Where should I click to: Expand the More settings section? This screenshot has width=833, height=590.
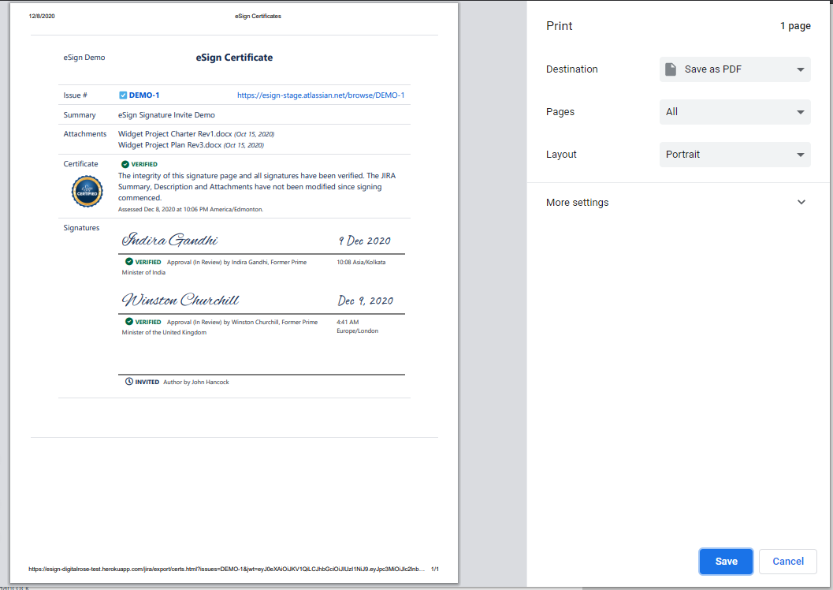point(578,203)
